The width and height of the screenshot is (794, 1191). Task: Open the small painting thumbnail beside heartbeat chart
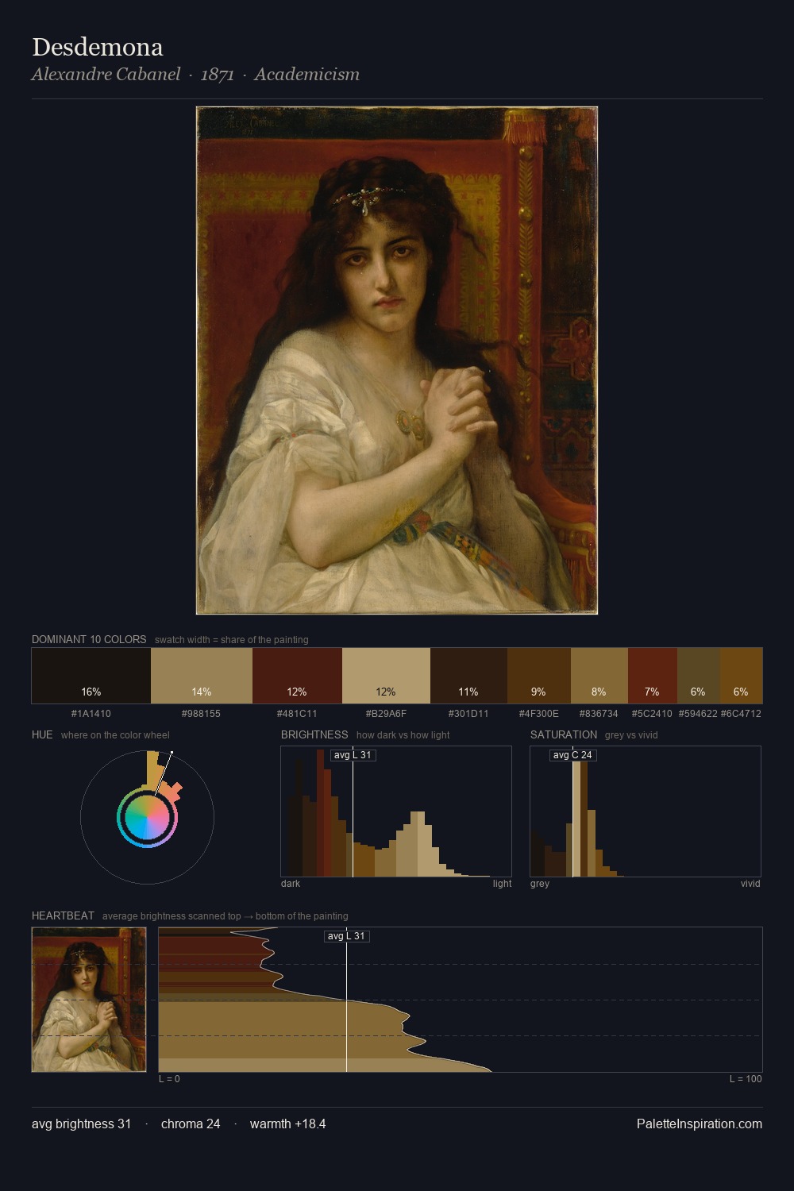pos(89,1000)
